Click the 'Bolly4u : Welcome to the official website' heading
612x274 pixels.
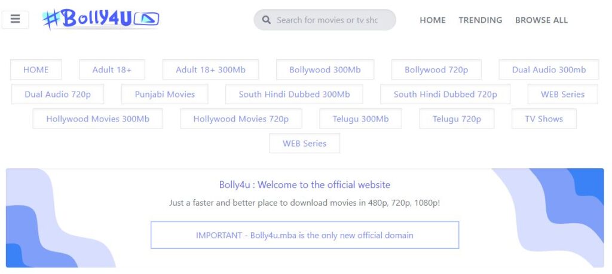pos(305,184)
